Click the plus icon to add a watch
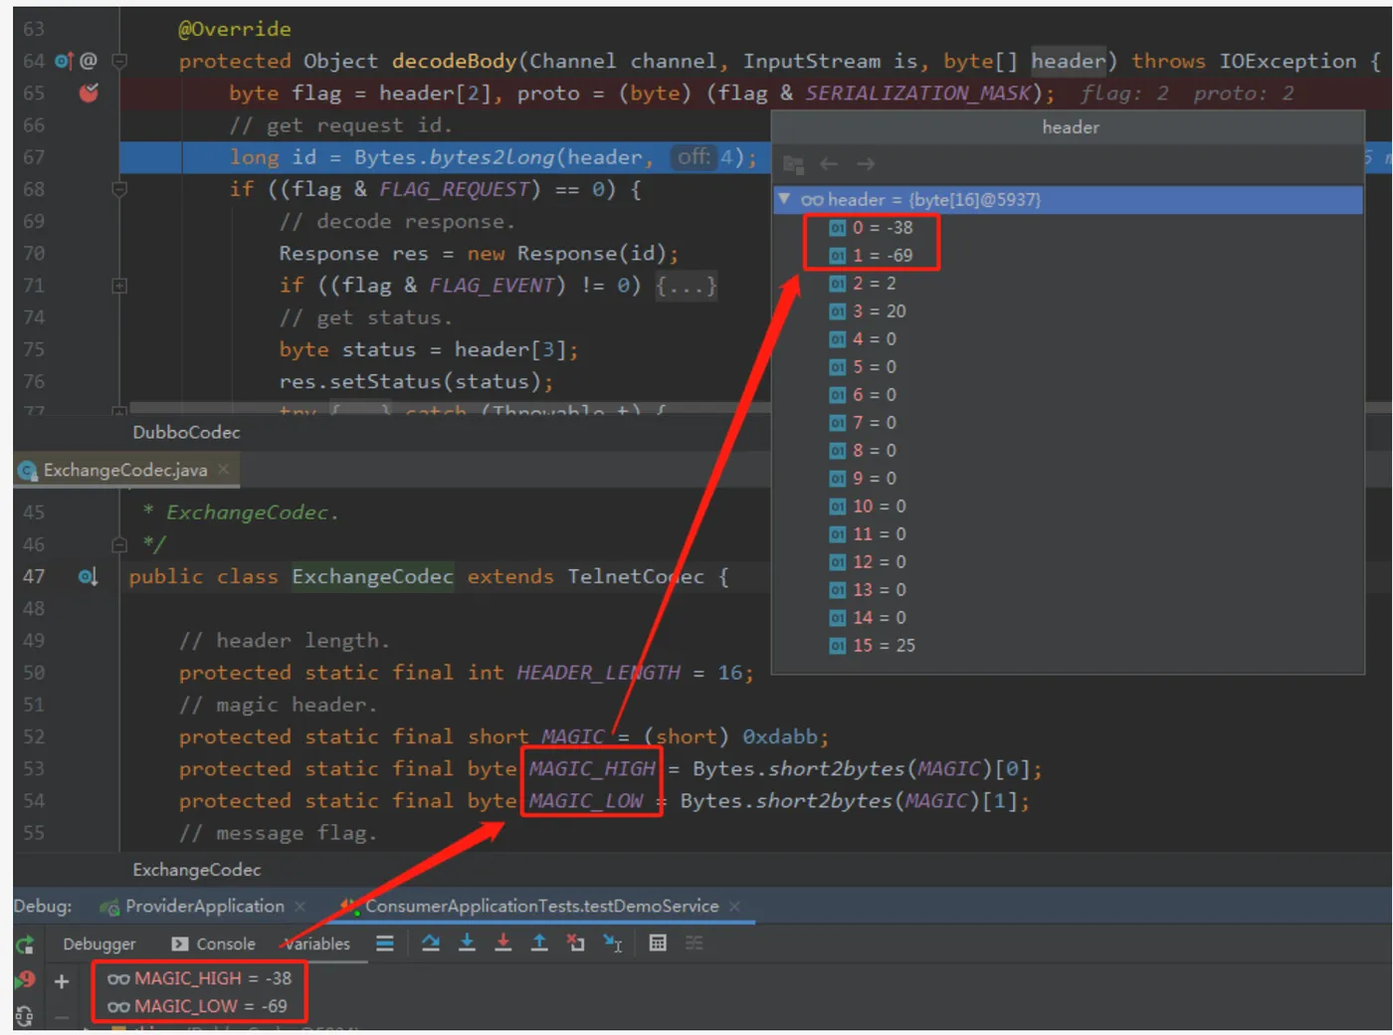This screenshot has width=1393, height=1035. (62, 981)
